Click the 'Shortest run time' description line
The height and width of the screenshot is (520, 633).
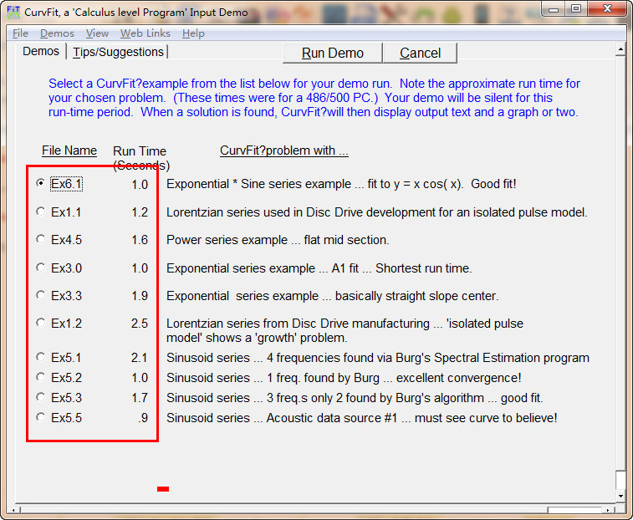click(319, 268)
